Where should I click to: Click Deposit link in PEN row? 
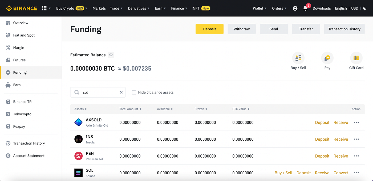coord(322,156)
